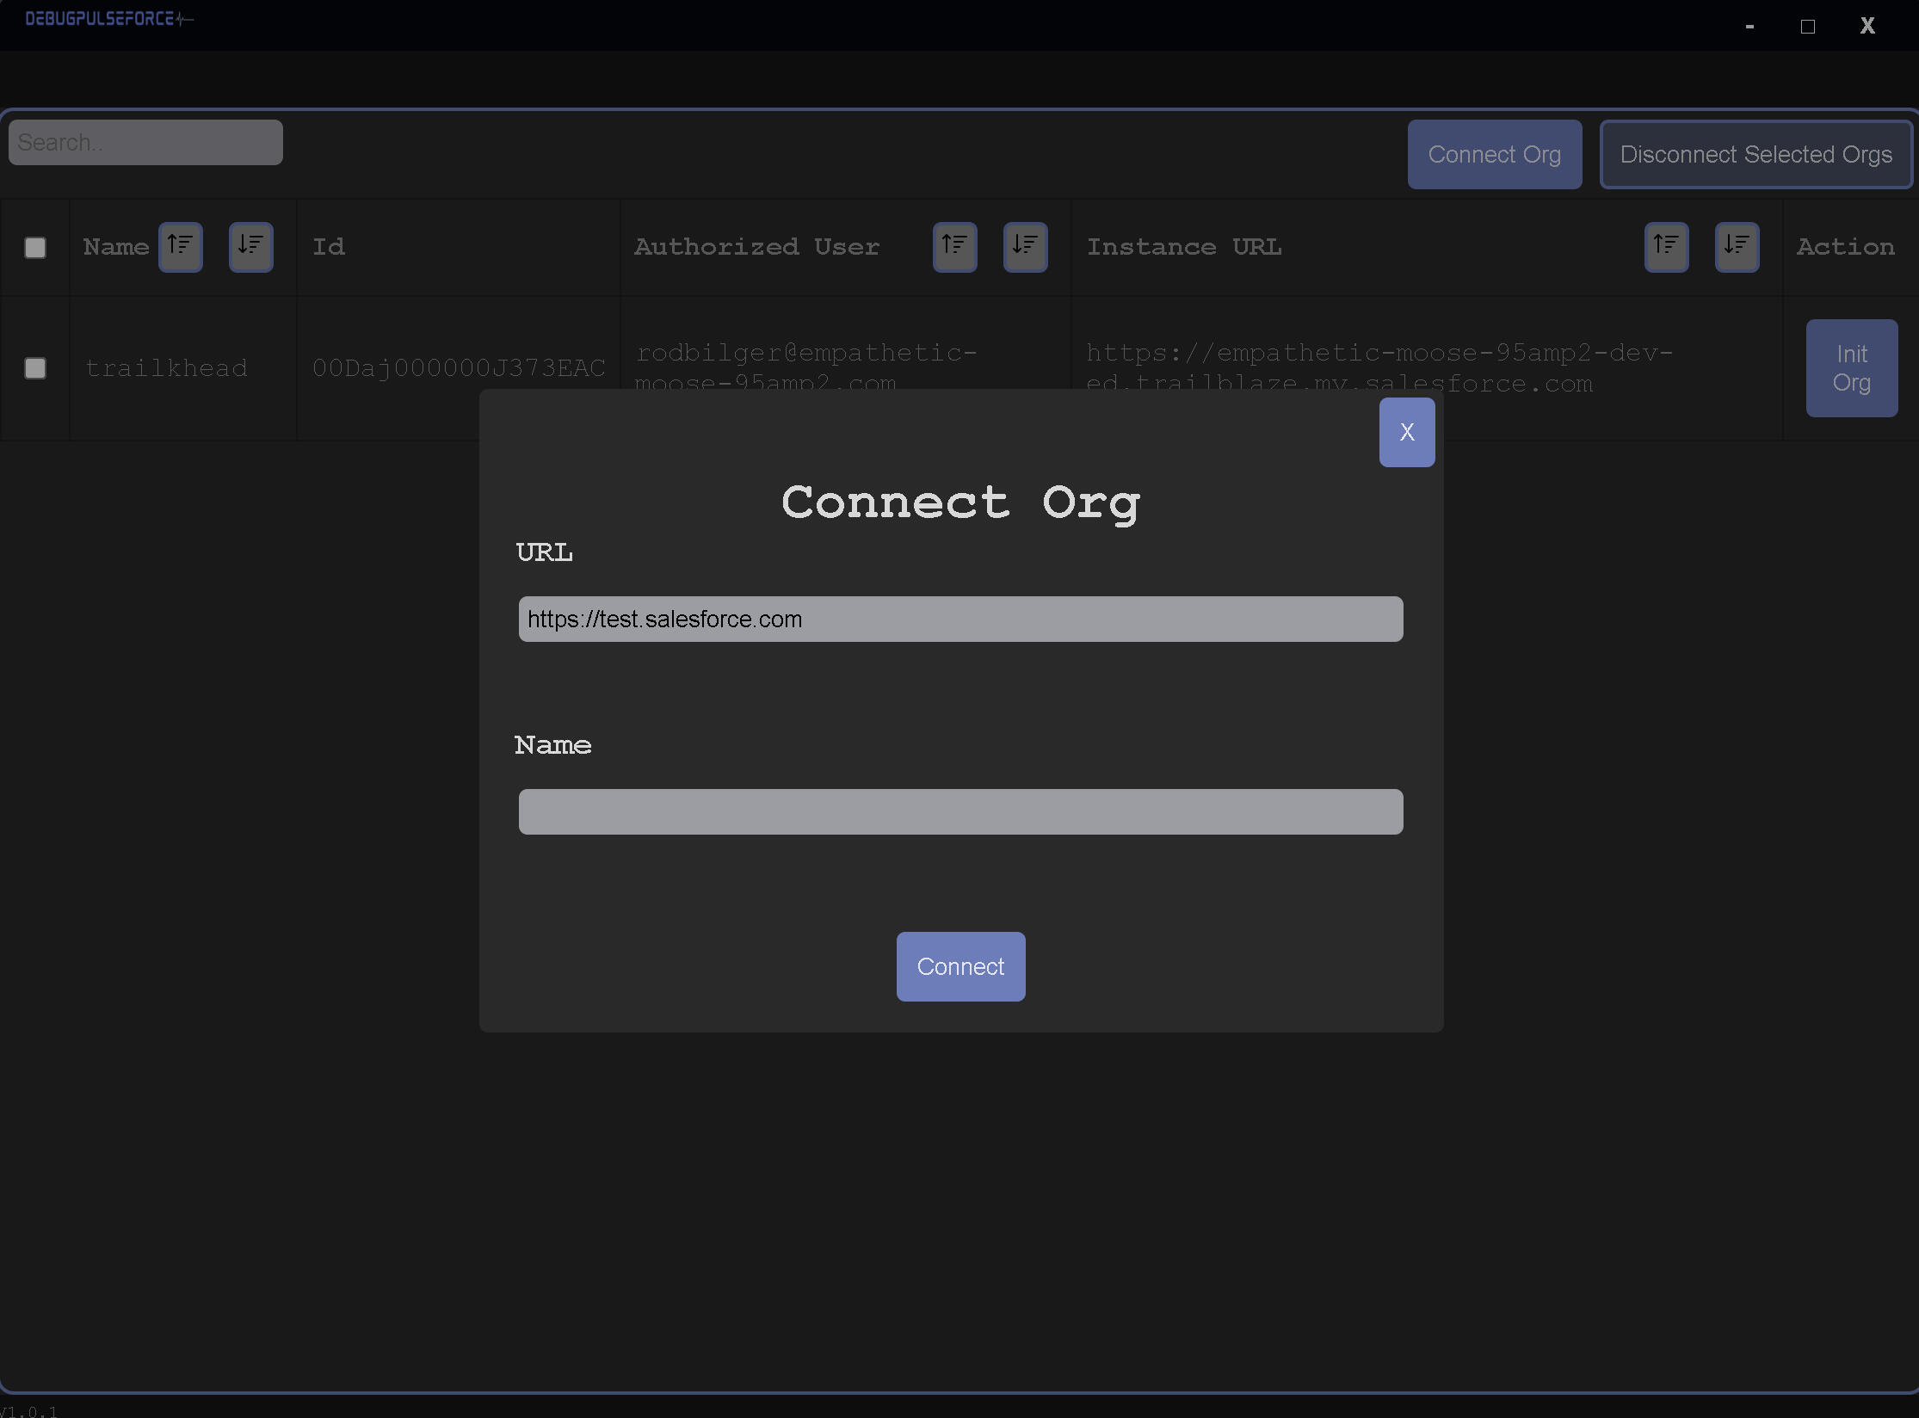Click the trailkhead org name cell
Viewport: 1919px width, 1418px height.
tap(166, 368)
